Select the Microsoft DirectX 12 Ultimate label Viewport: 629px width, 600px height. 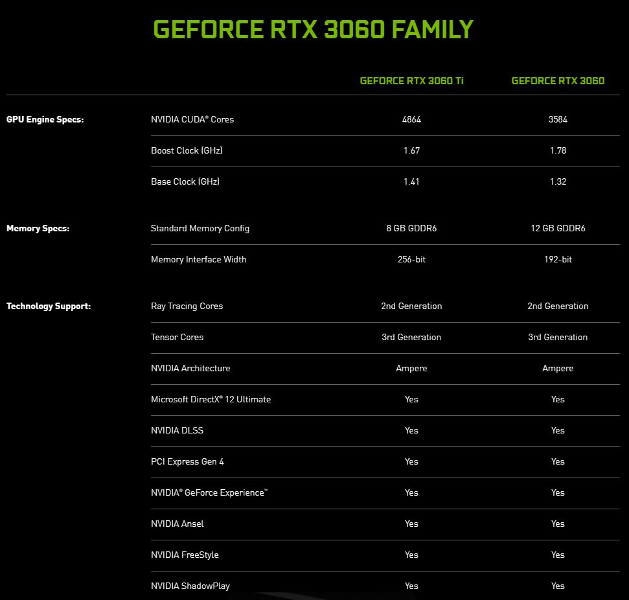click(211, 399)
